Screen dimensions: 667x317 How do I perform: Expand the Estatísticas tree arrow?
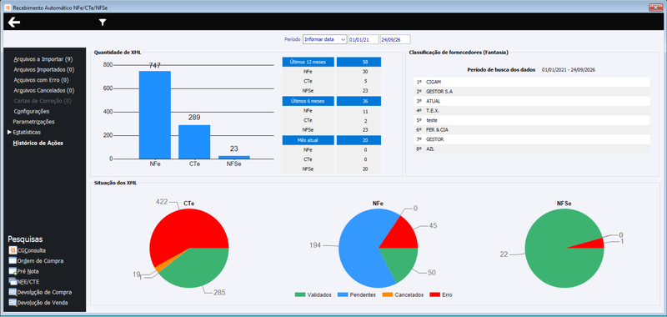pyautogui.click(x=9, y=133)
